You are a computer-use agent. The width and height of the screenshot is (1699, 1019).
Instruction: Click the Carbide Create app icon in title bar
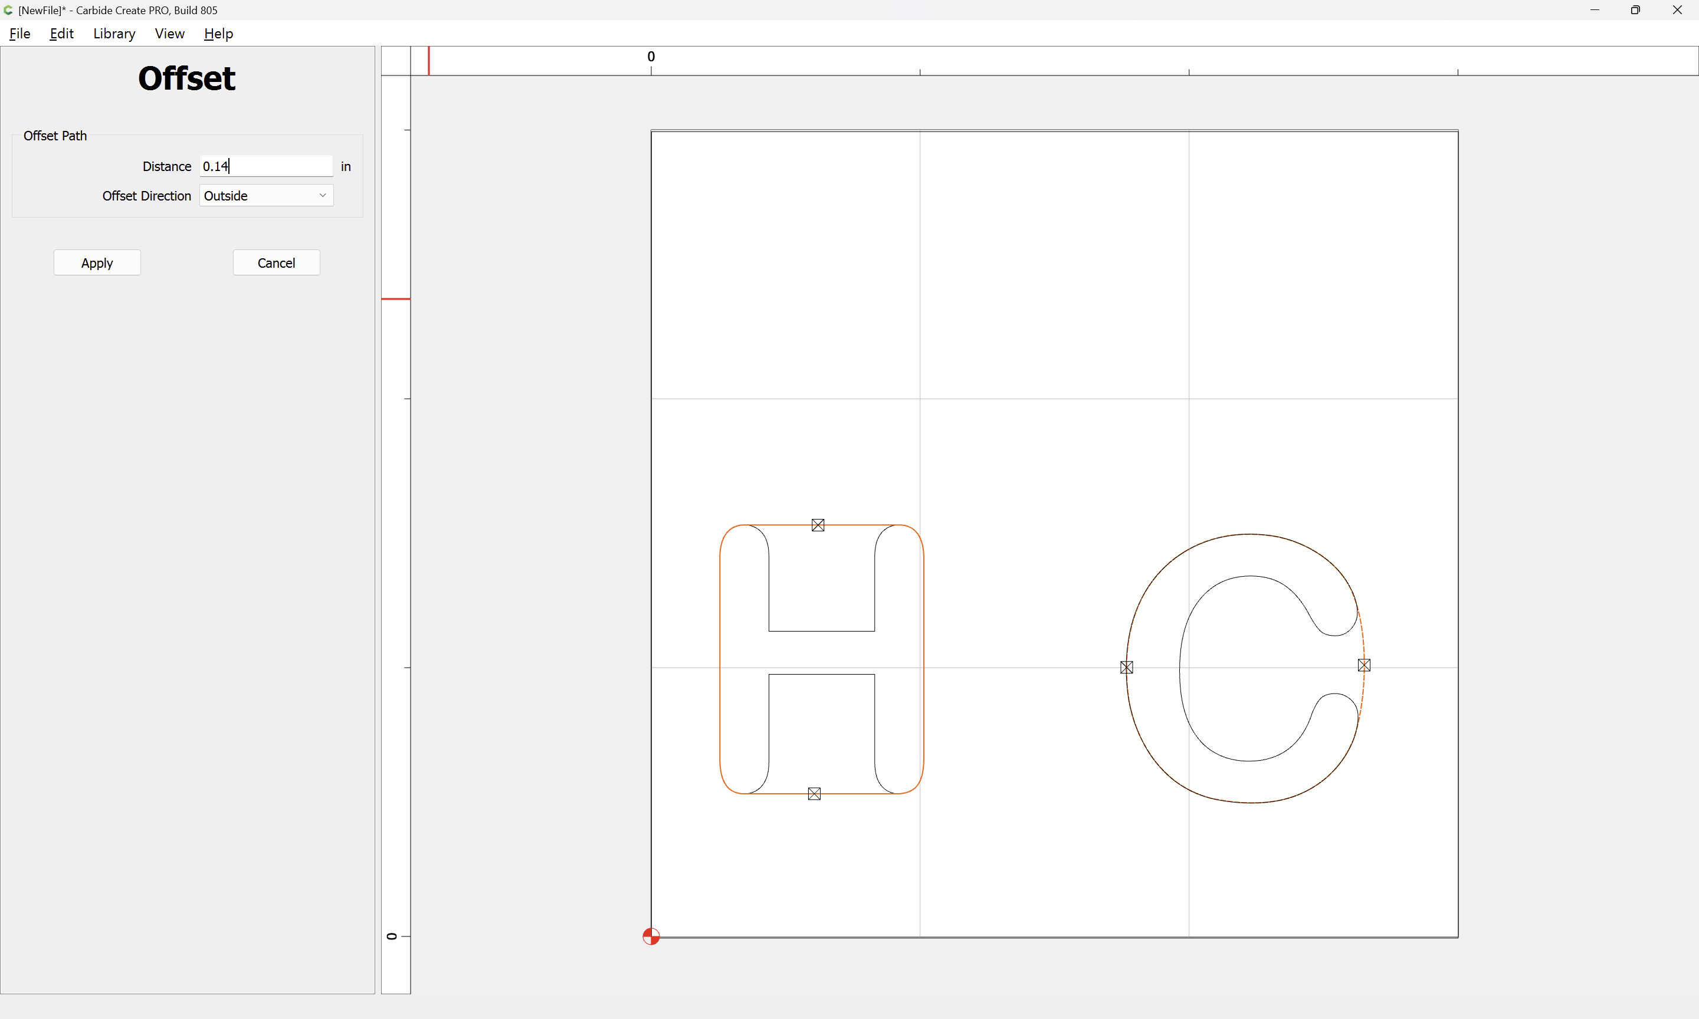point(8,10)
